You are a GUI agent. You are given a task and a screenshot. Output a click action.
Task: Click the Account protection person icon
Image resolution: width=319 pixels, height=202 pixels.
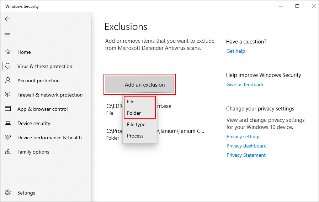pos(8,80)
